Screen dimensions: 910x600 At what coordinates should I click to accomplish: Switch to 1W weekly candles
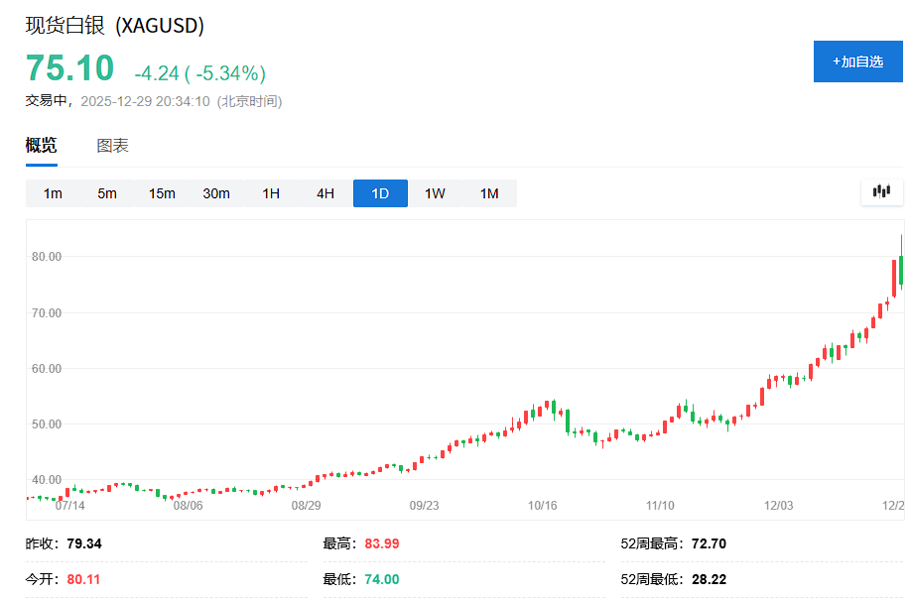click(435, 193)
